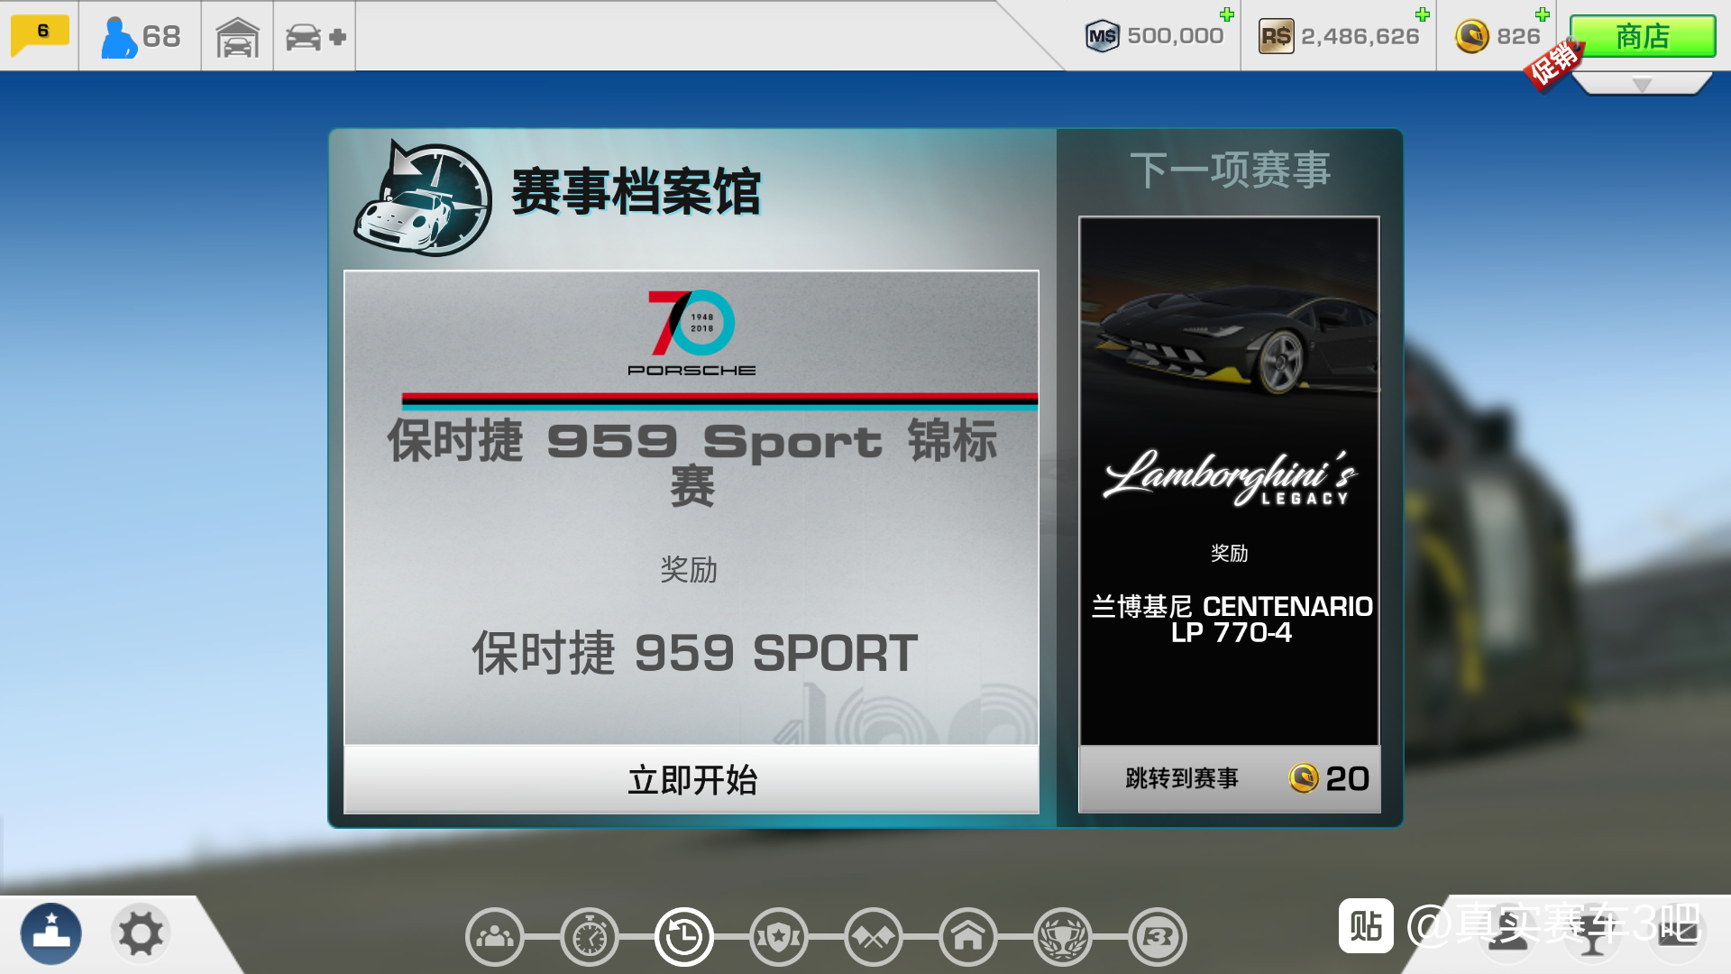Select the event archive clock tab
1731x974 pixels.
683,937
